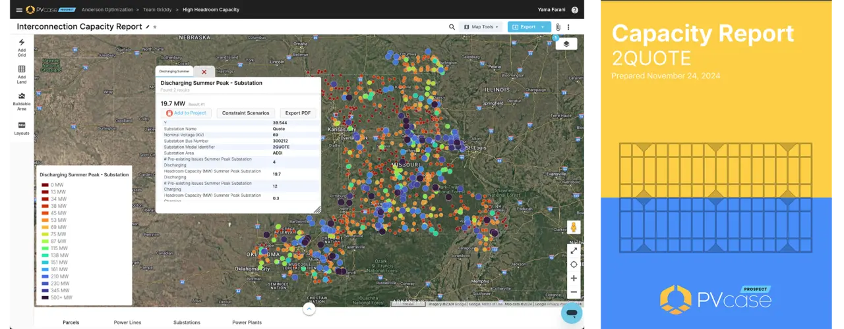
Task: Open attachments paperclip icon
Action: coord(558,27)
